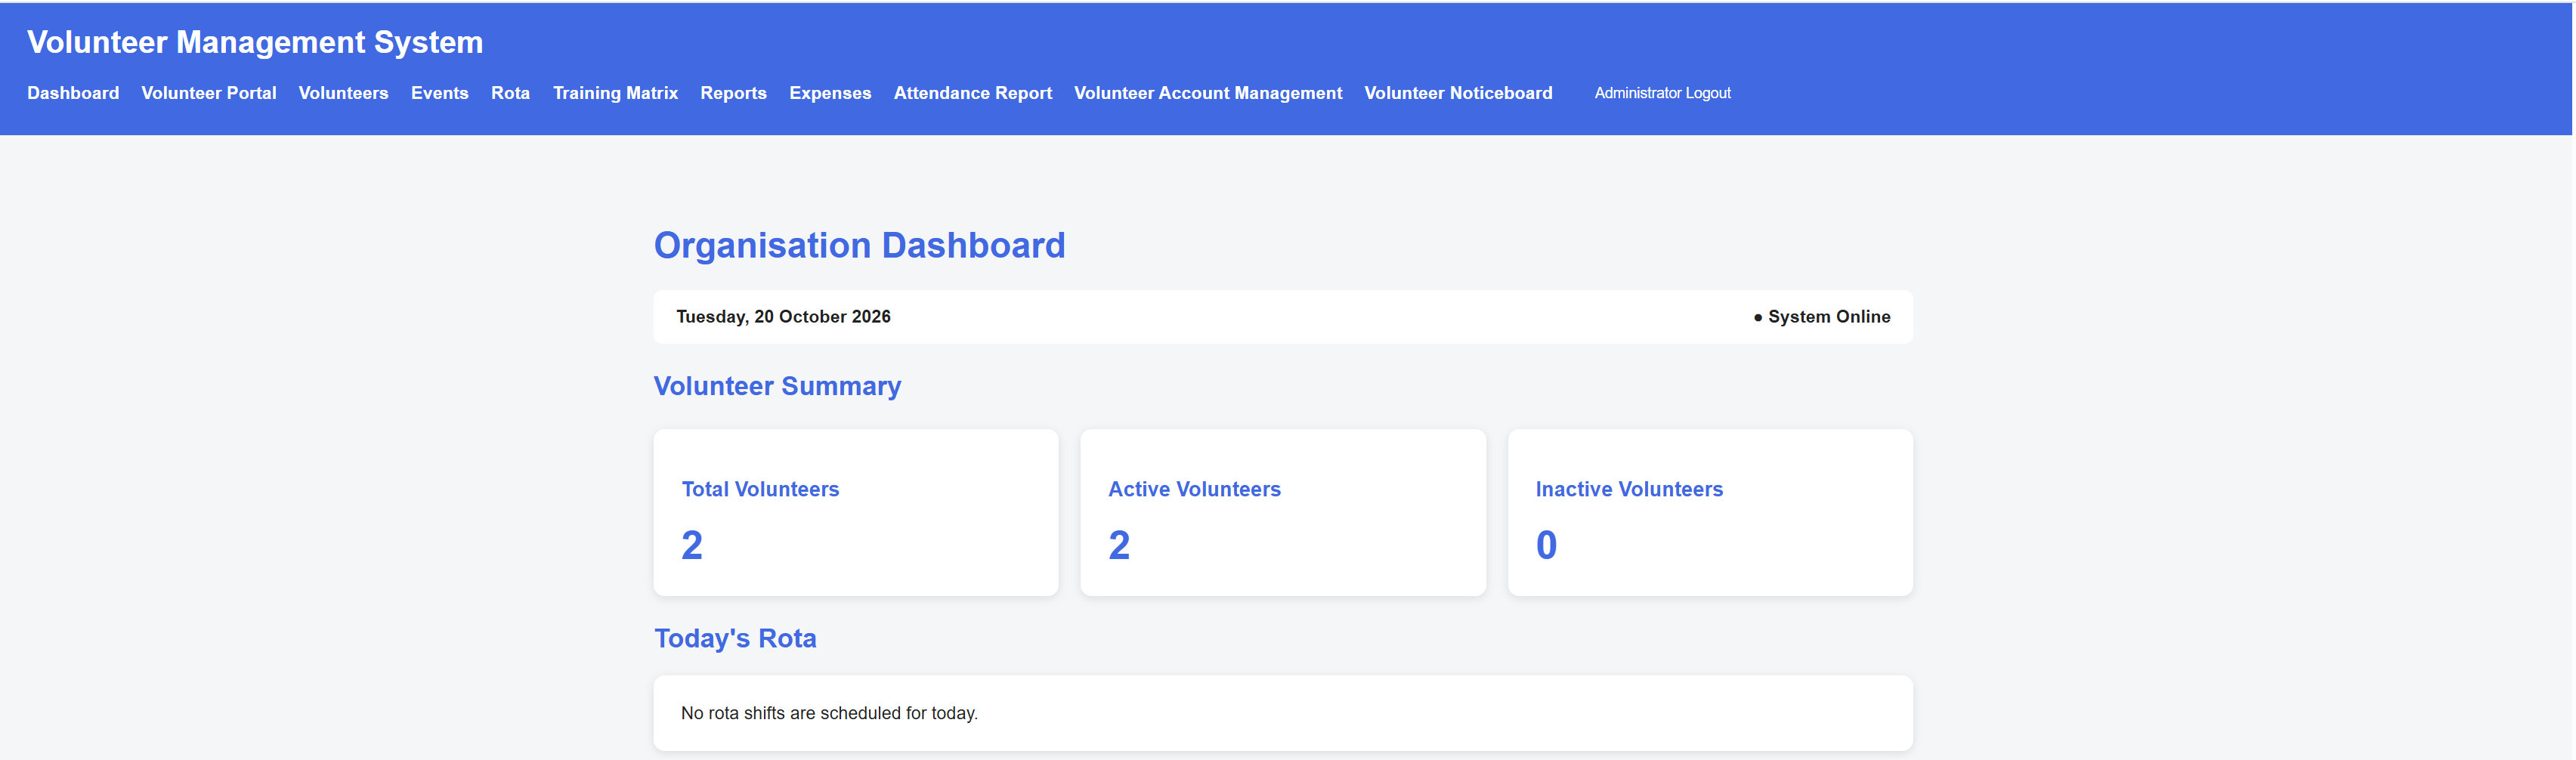Viewport: 2576px width, 760px height.
Task: Open the Attendance Report
Action: click(x=973, y=93)
